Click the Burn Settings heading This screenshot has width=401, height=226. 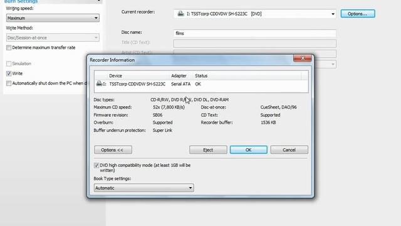click(x=21, y=1)
